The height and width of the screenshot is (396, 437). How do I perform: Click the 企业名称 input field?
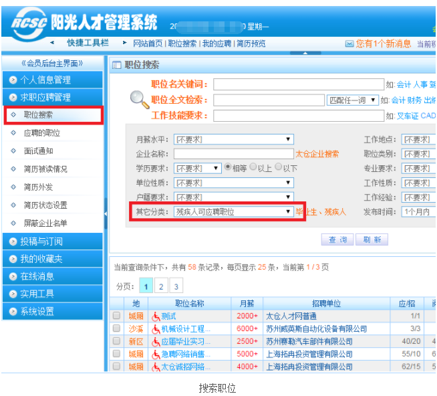[x=234, y=154]
